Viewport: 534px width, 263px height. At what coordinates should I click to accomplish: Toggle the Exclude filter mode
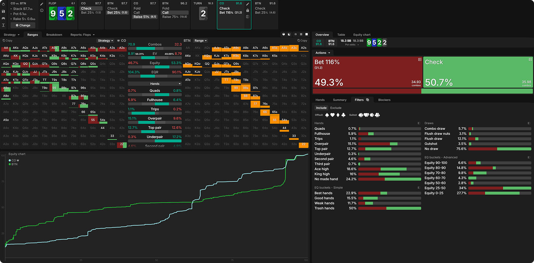point(336,108)
